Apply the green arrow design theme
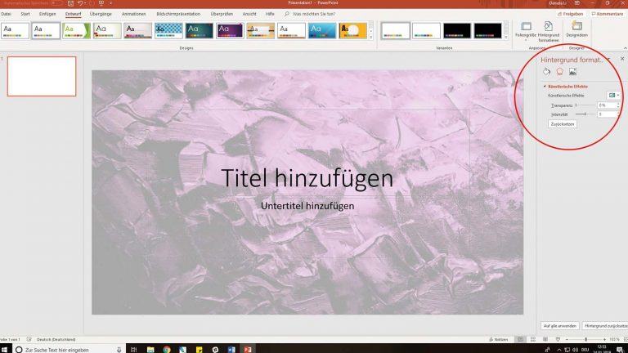The height and width of the screenshot is (353, 628). pyautogui.click(x=77, y=31)
